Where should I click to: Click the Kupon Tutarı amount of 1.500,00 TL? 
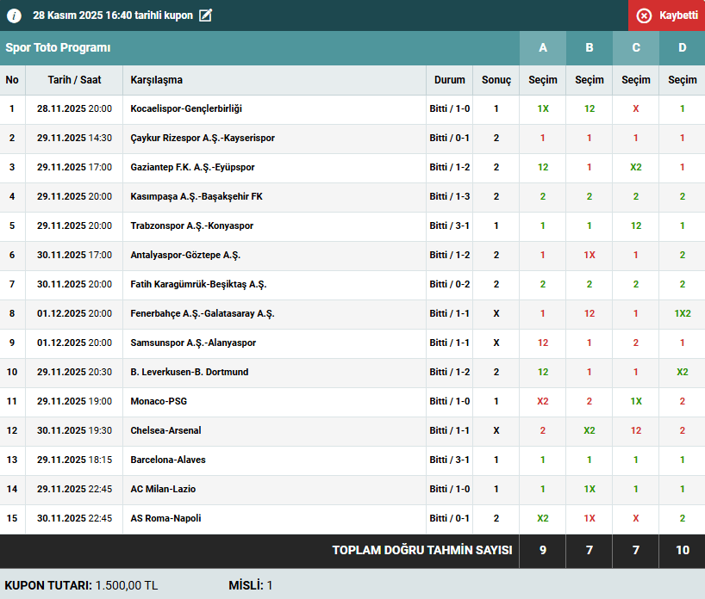(126, 585)
